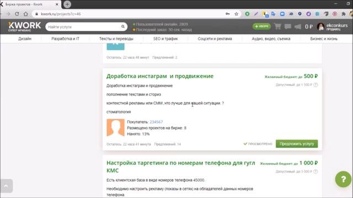Click budget 'Желаемый бюджет: до 500 ₽'
The image size is (353, 198).
pos(291,76)
